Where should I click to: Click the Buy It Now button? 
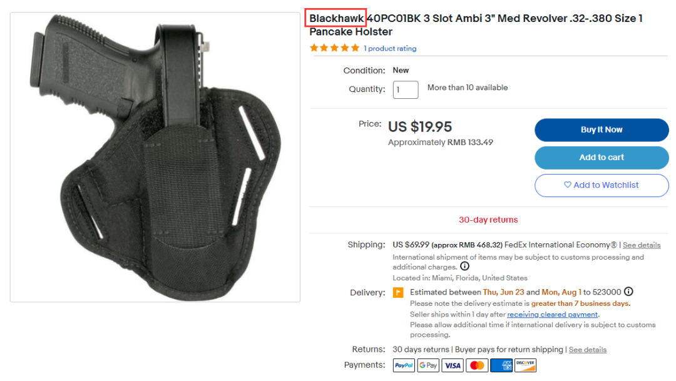[x=602, y=130]
